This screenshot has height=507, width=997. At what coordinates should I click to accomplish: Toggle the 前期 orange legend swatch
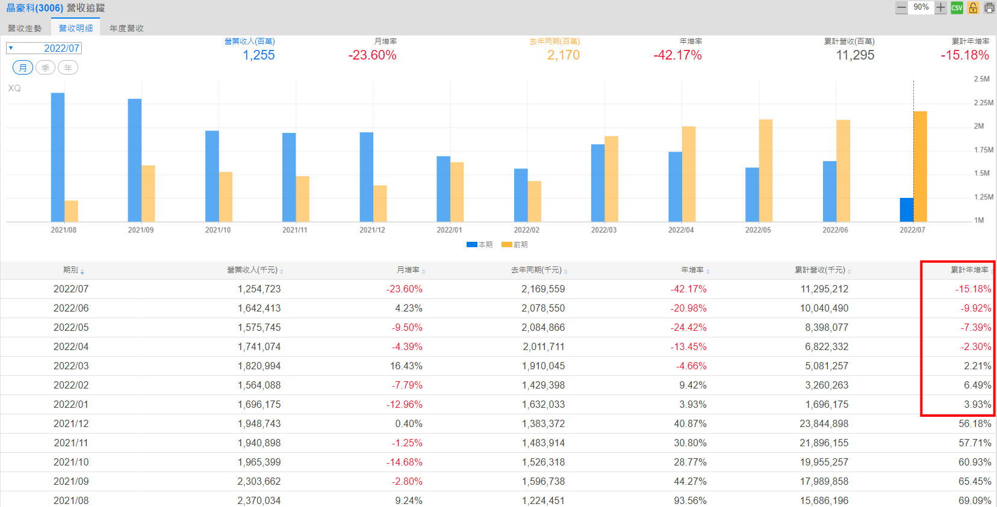(x=507, y=245)
